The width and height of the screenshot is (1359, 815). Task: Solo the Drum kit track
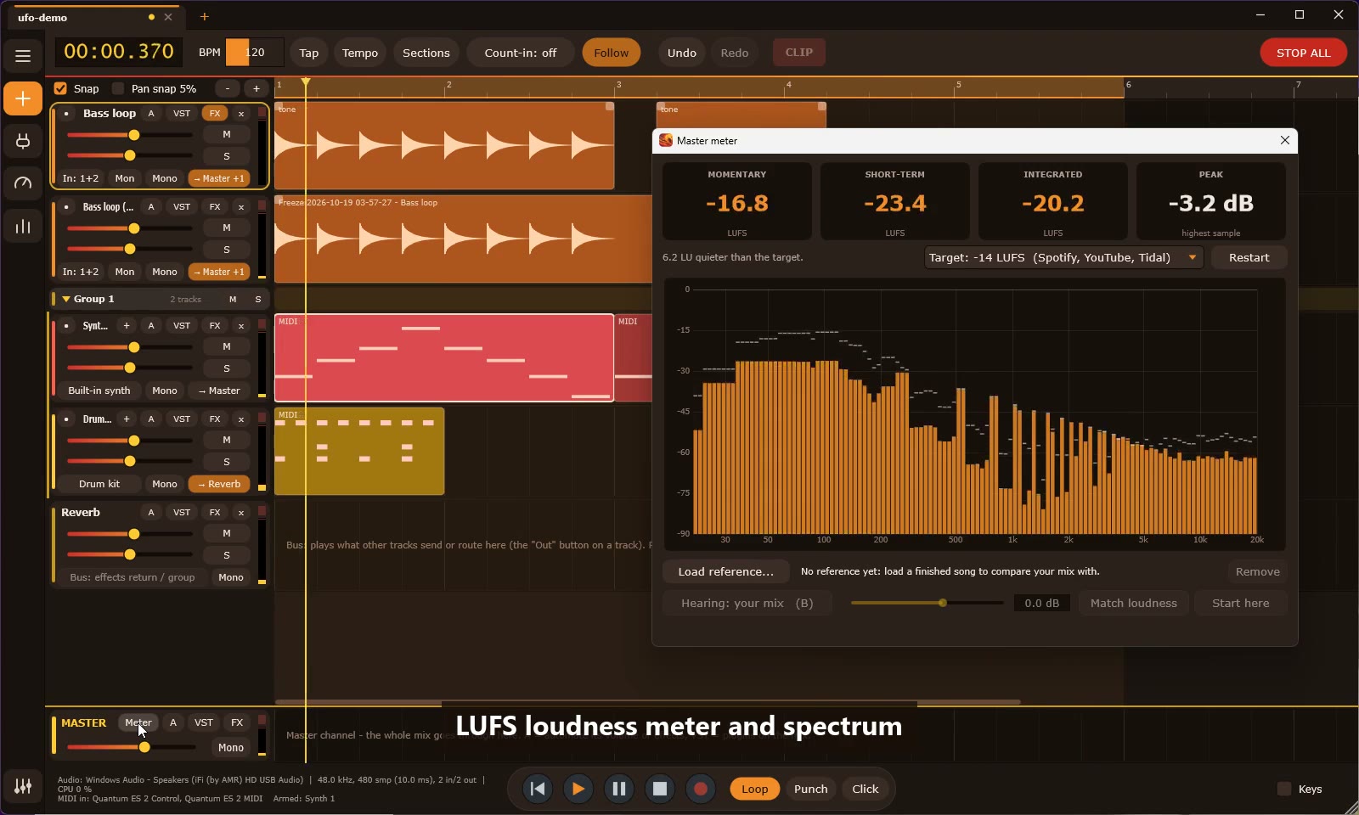point(227,462)
